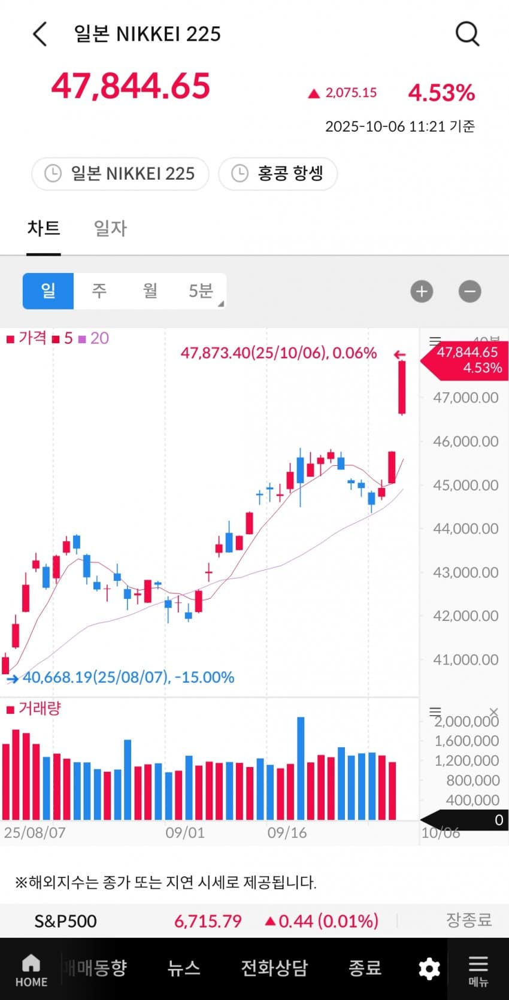The width and height of the screenshot is (509, 1000).
Task: Click the 20-day moving average legend swatch
Action: coord(83,339)
